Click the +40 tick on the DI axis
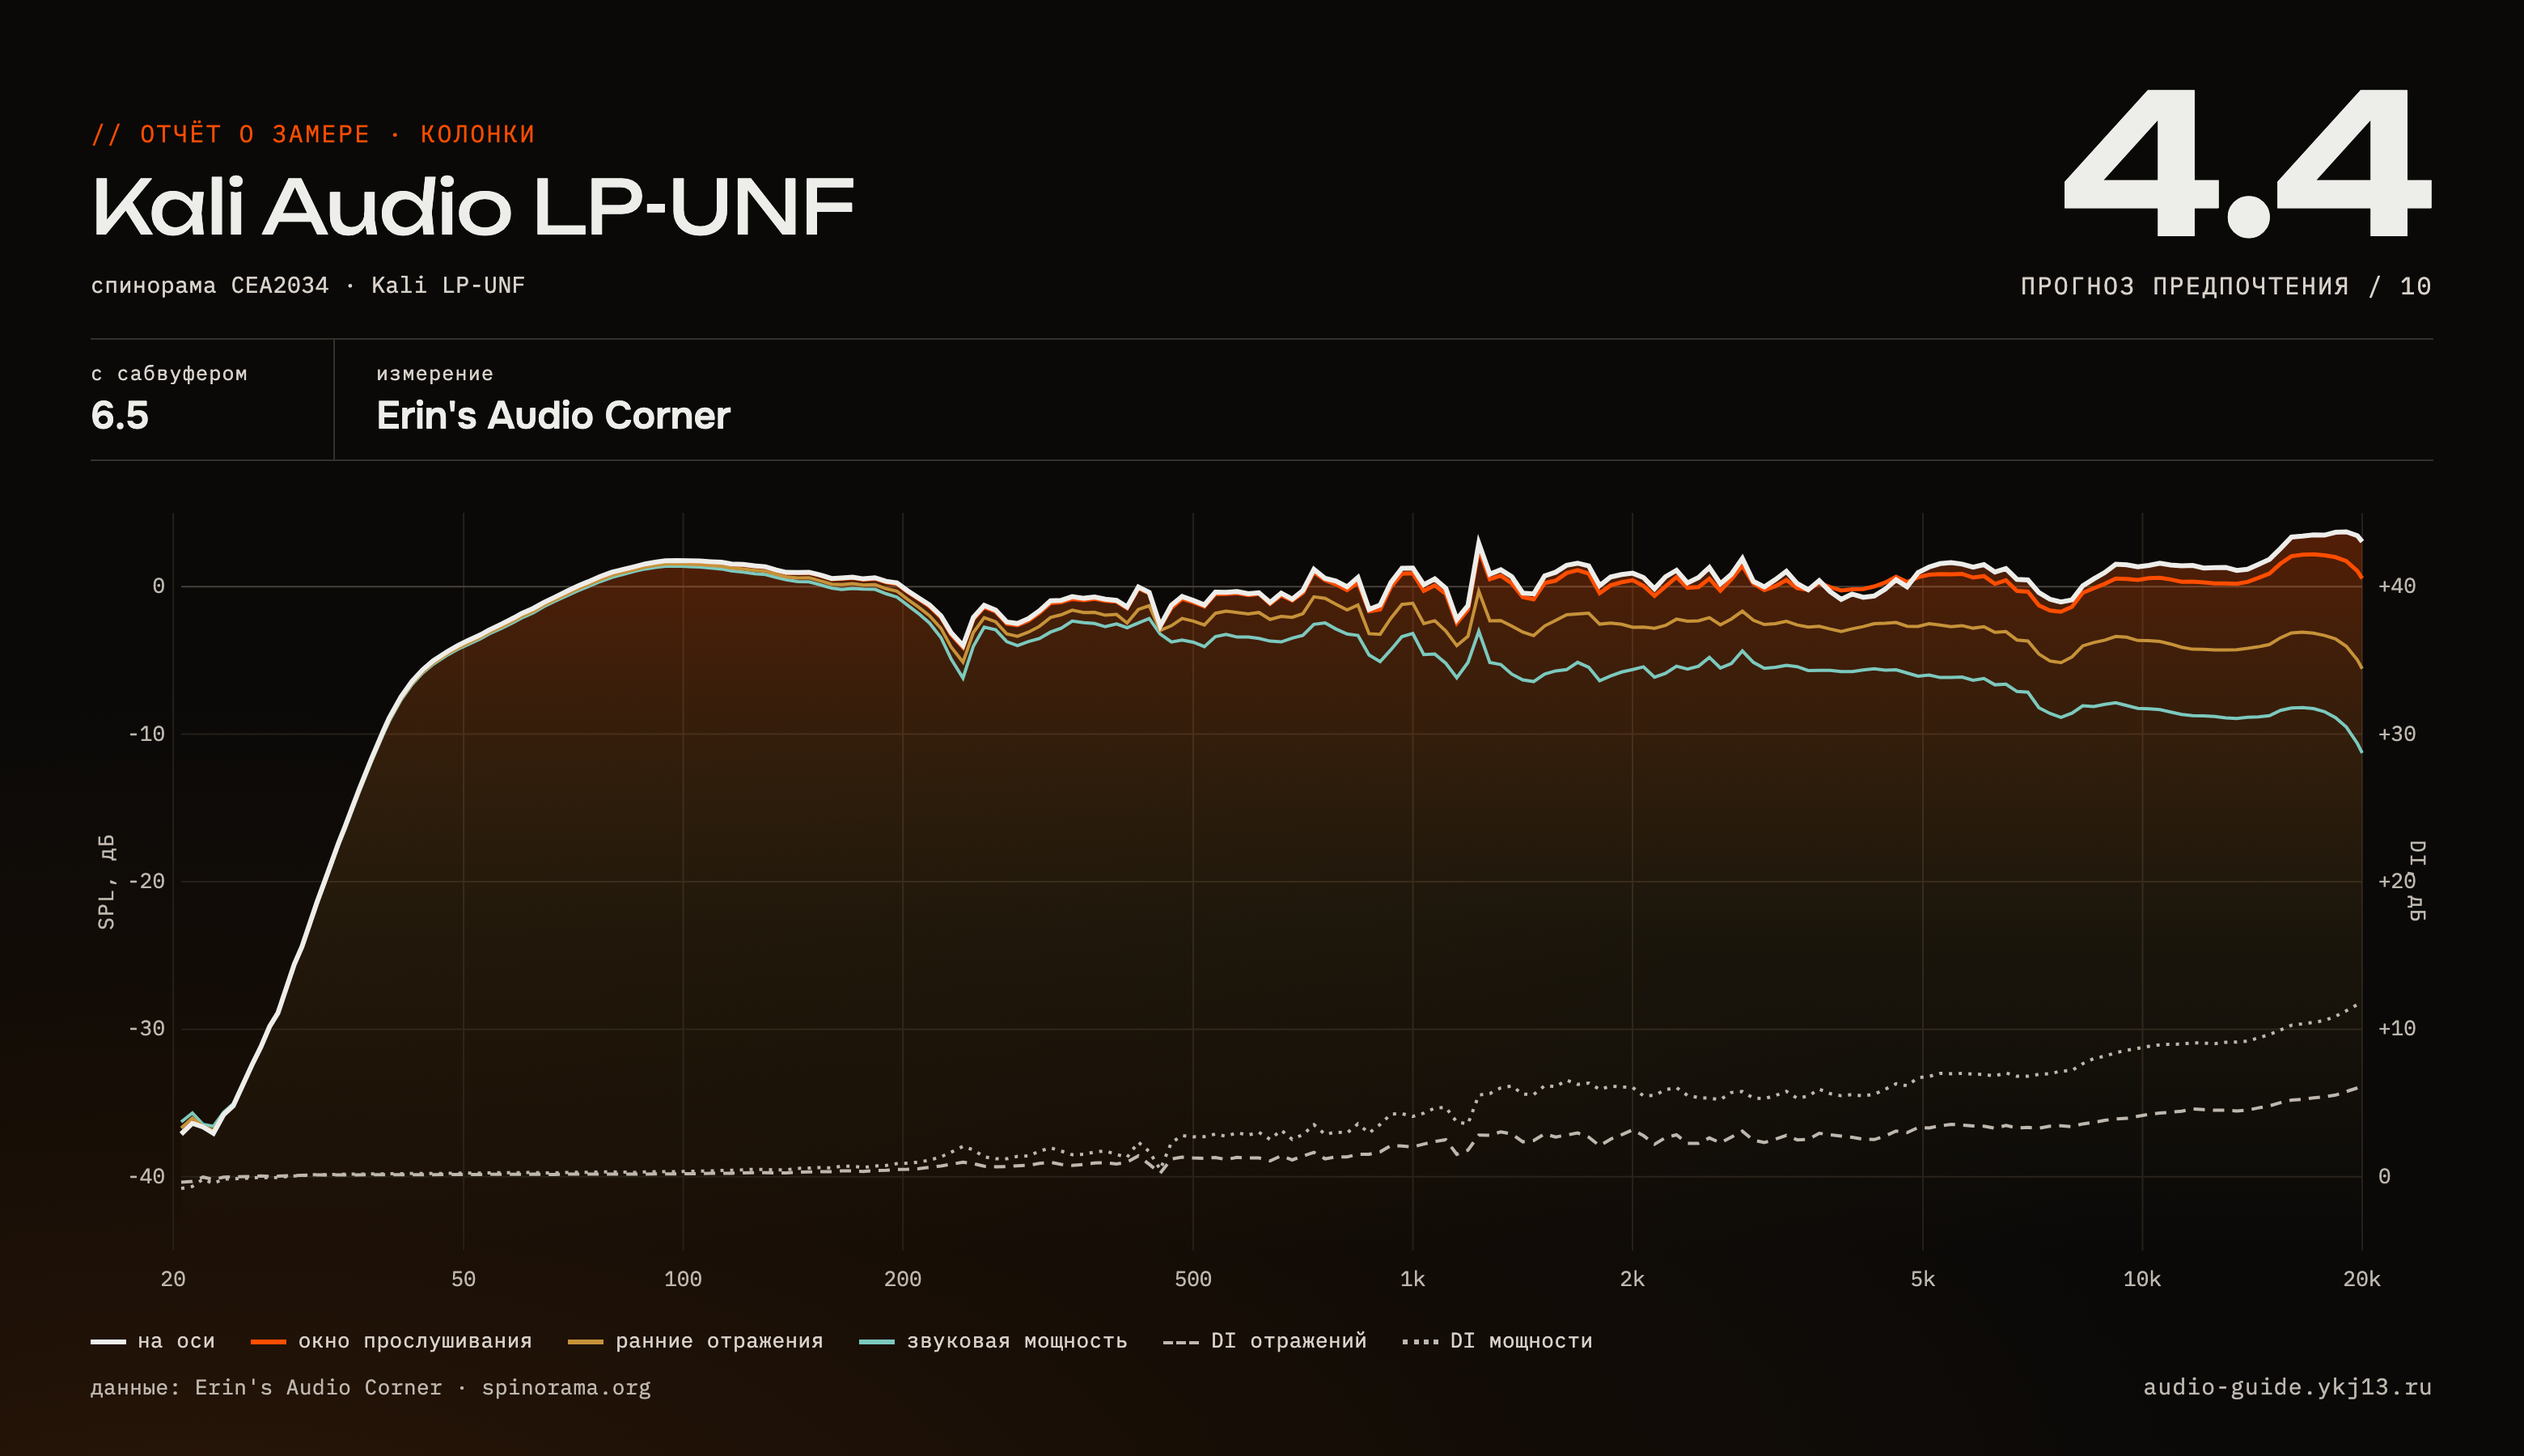2524x1456 pixels. [x=2397, y=586]
